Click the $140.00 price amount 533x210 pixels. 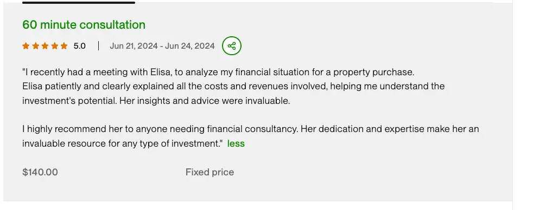coord(40,173)
